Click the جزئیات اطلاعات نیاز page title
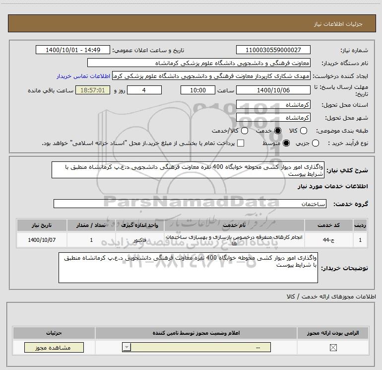The image size is (382, 370). (x=338, y=24)
